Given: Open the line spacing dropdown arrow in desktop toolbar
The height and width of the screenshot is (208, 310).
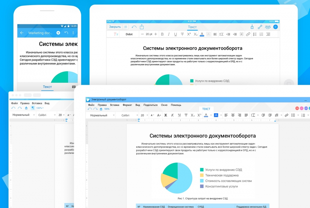Looking at the screenshot, I should coord(258,115).
